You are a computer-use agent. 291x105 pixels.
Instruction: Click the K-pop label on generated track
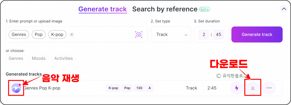click(x=113, y=88)
